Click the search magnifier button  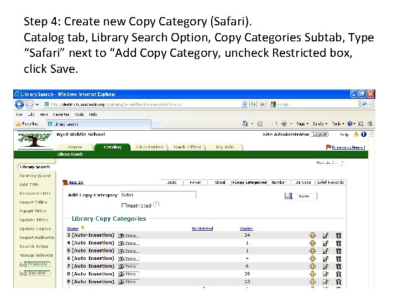pos(364,104)
